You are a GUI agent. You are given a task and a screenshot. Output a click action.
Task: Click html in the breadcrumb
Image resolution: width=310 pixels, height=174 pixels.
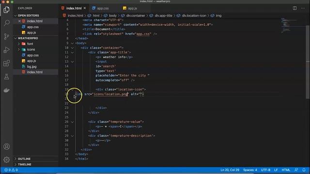(x=96, y=15)
